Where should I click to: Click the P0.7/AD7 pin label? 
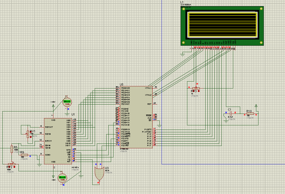click(125, 104)
